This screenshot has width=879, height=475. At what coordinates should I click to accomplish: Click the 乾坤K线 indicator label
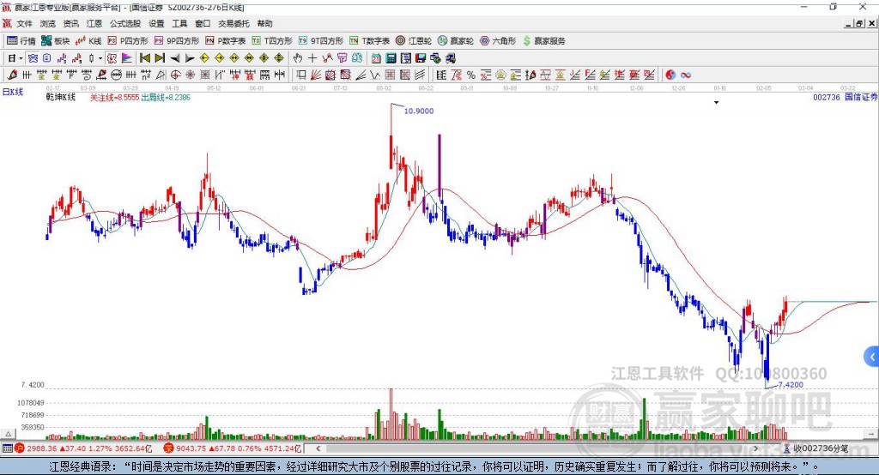[61, 97]
